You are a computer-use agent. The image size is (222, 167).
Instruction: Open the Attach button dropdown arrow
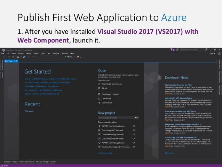click(74, 57)
